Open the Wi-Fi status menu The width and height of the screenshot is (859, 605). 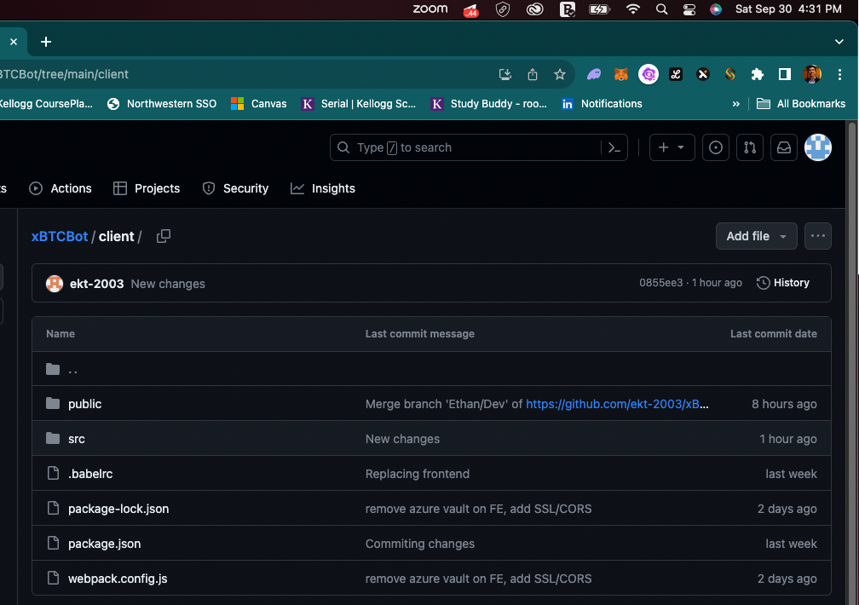pyautogui.click(x=632, y=9)
